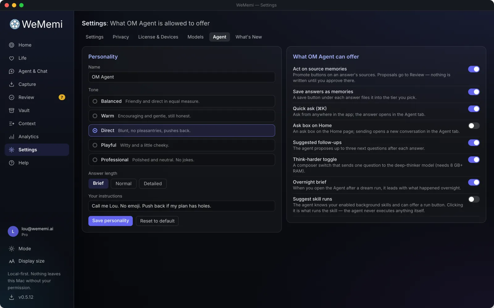This screenshot has width=494, height=308.
Task: Click the download icon beside v0.5.12
Action: pos(12,297)
